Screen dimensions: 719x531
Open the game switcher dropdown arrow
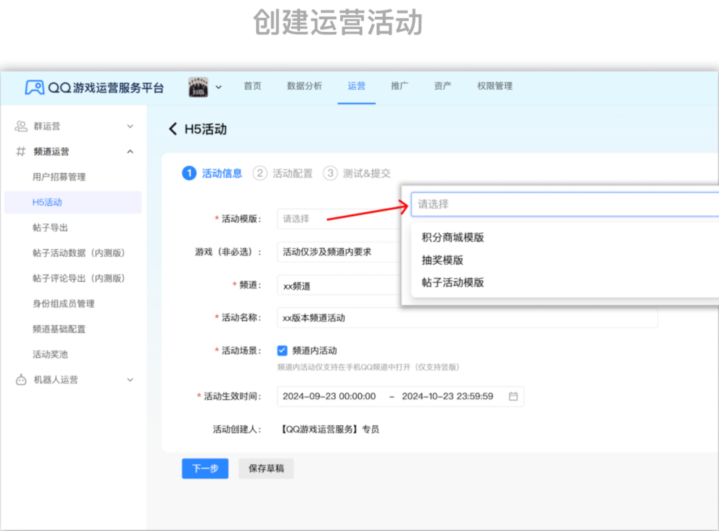click(x=218, y=87)
